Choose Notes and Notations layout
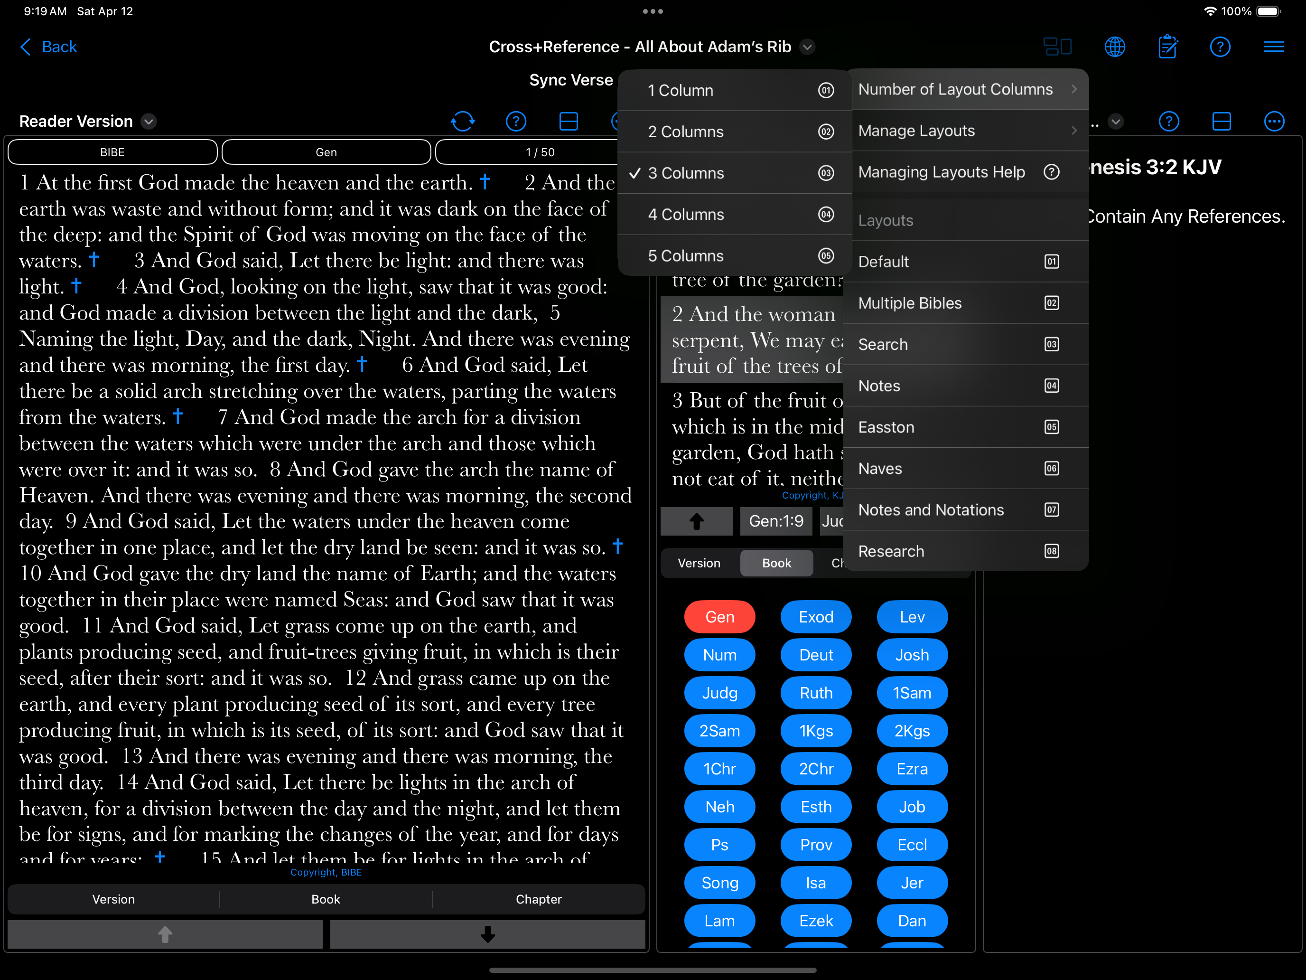The image size is (1306, 980). pos(967,510)
